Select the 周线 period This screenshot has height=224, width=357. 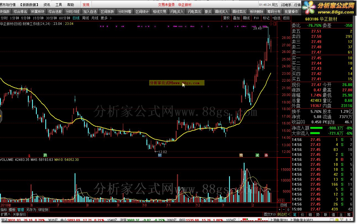pos(85,18)
